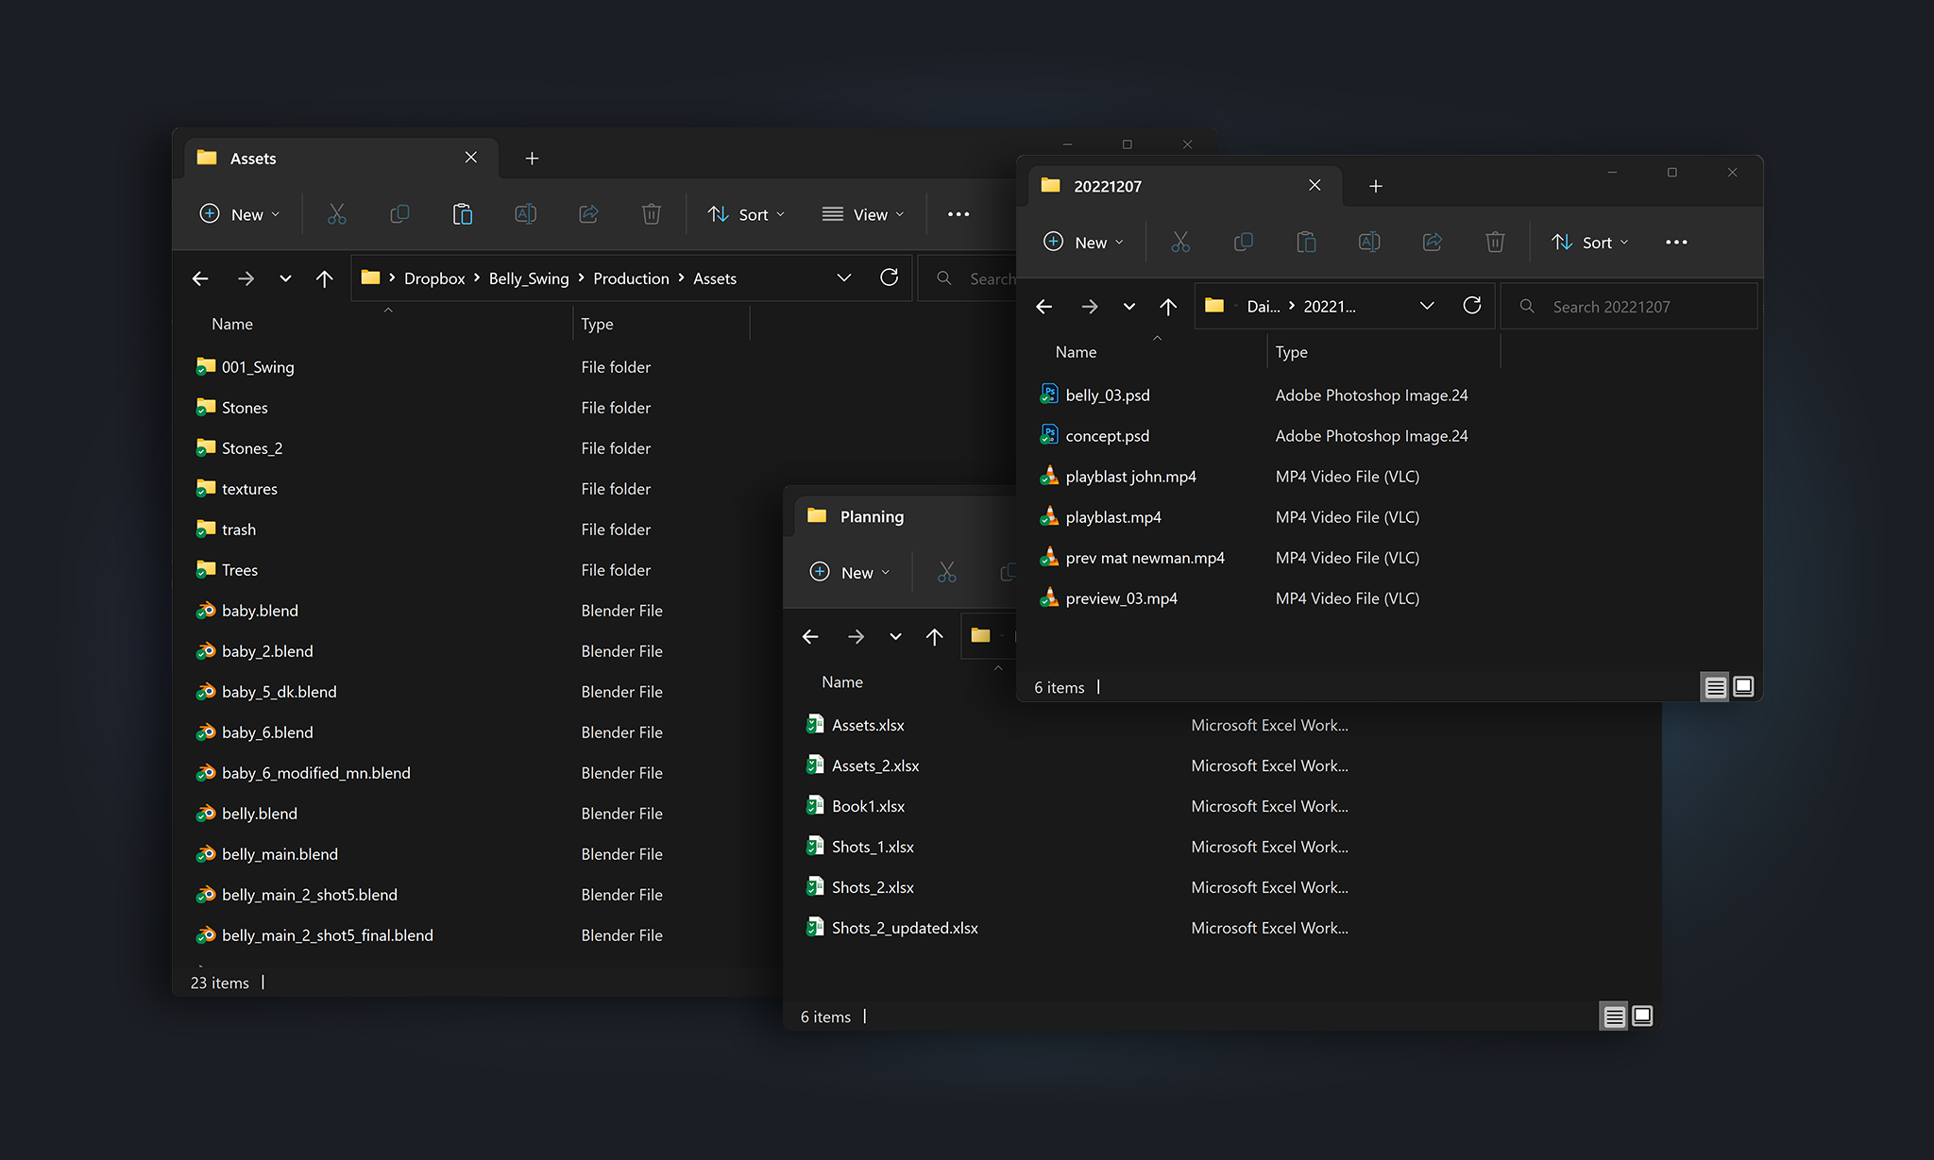Open the View dropdown in the Assets toolbar

coord(861,214)
